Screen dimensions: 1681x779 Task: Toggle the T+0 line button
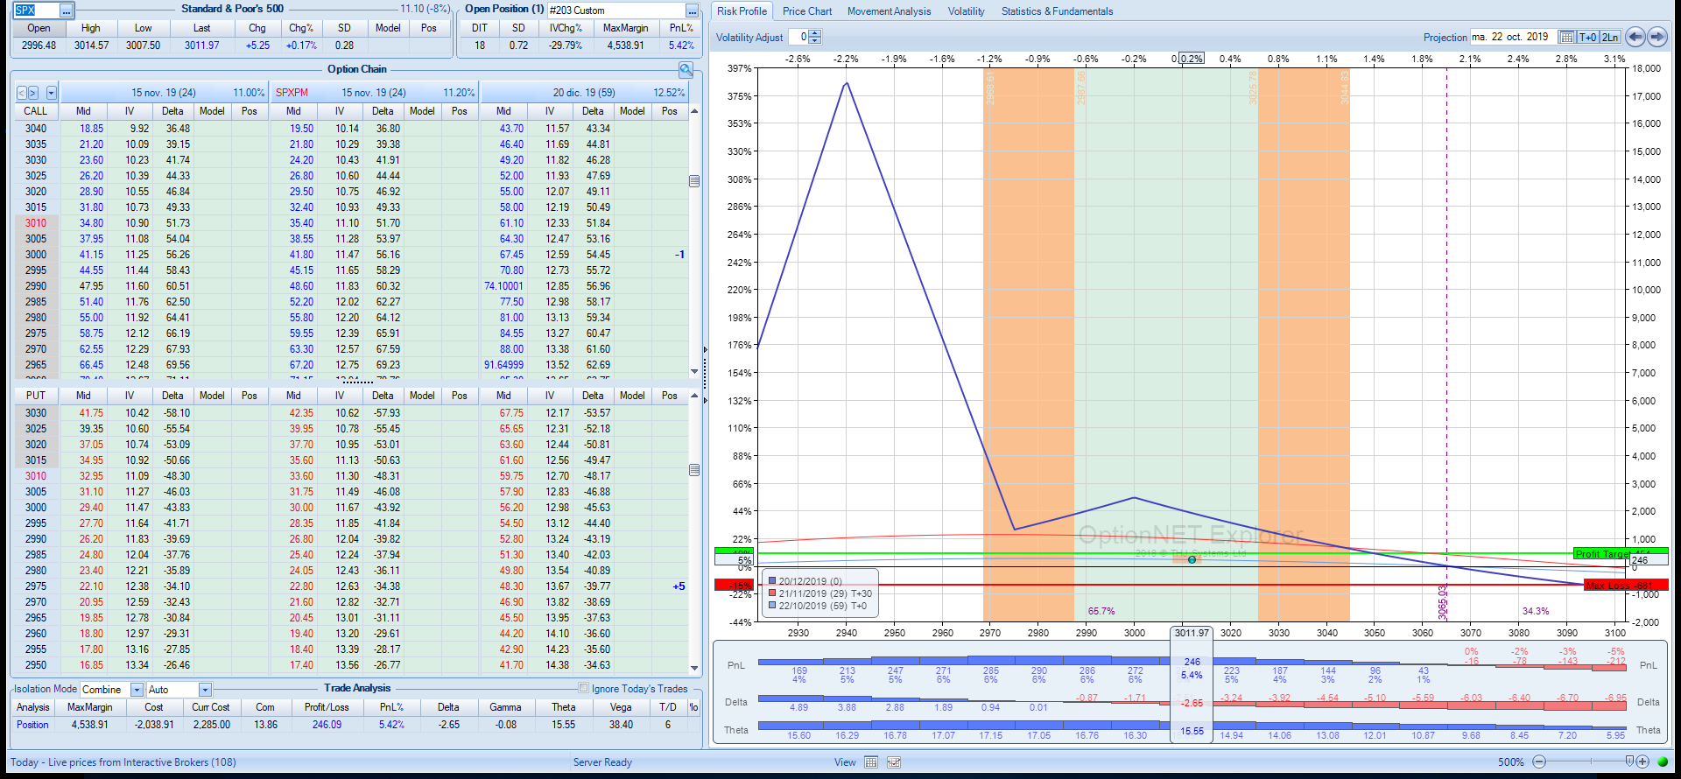pos(1588,37)
